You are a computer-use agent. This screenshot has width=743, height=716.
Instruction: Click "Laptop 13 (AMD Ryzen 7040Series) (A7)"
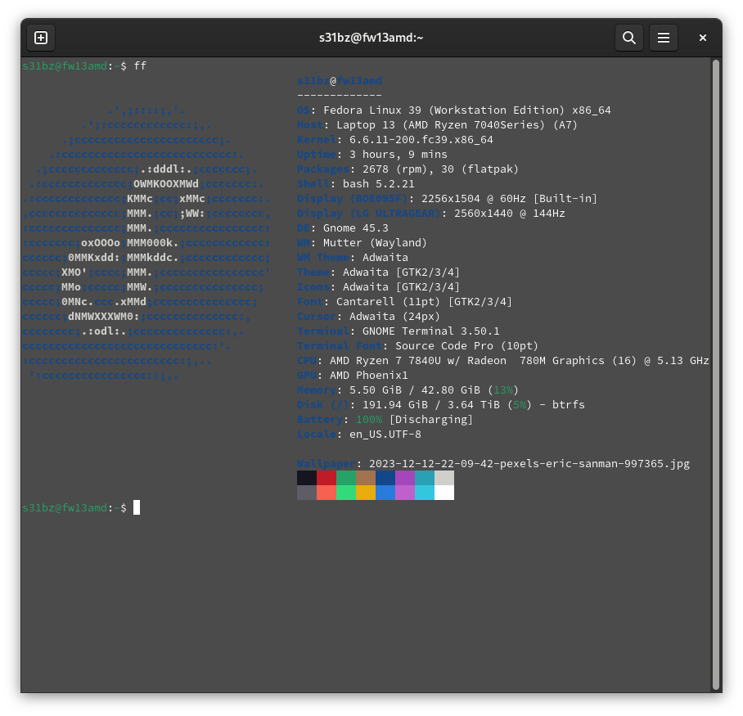click(x=457, y=124)
